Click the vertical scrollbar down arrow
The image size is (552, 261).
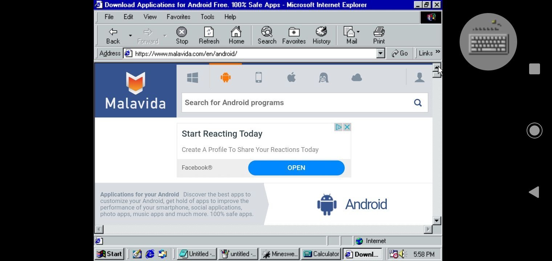tap(437, 220)
